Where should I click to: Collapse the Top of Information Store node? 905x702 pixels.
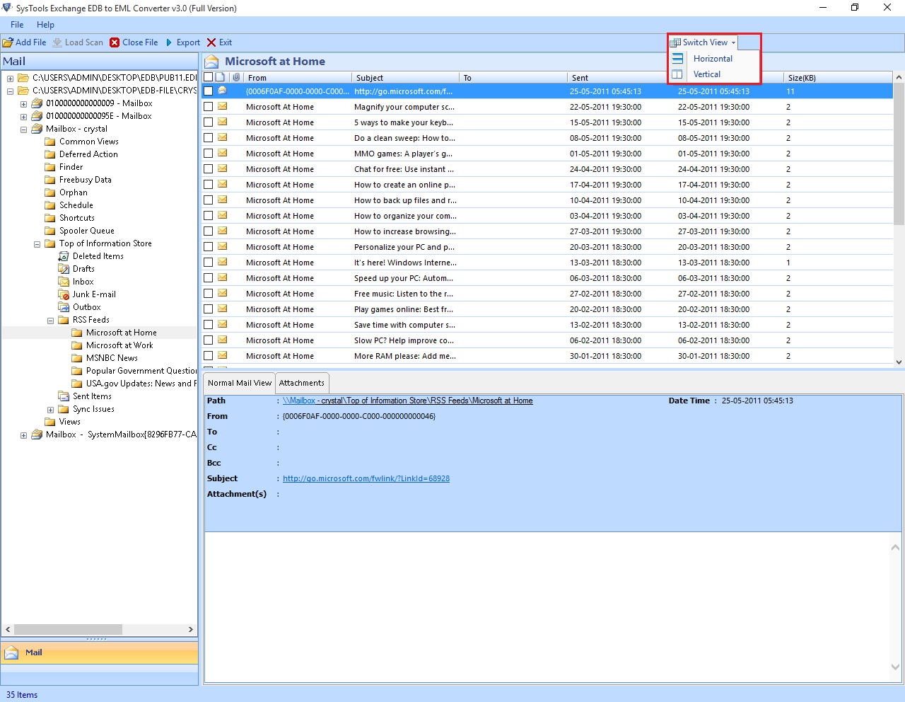[x=37, y=244]
